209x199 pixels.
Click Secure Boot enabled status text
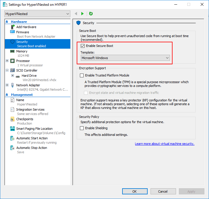click(x=32, y=46)
